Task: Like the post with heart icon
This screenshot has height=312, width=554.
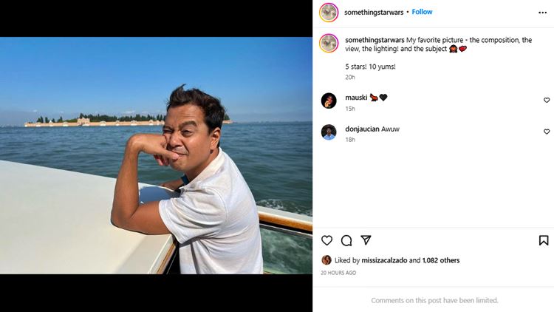Action: 326,240
